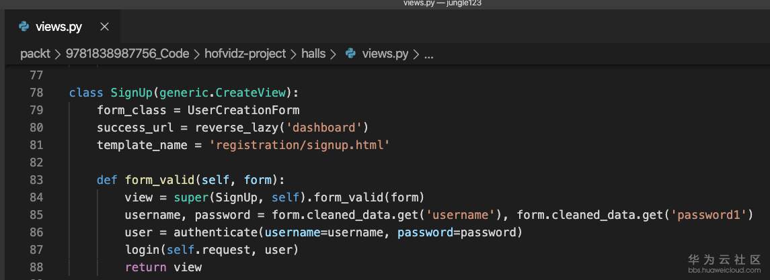Select line 88 via its line number
The height and width of the screenshot is (280, 770).
36,267
